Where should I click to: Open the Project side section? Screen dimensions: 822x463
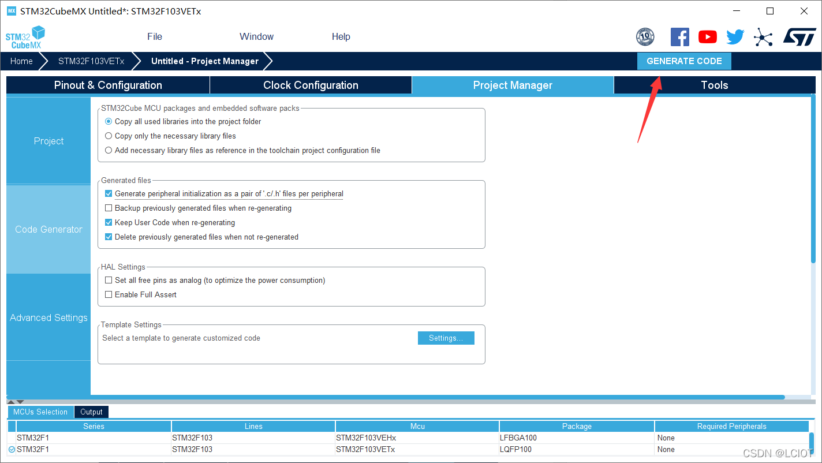click(x=48, y=141)
